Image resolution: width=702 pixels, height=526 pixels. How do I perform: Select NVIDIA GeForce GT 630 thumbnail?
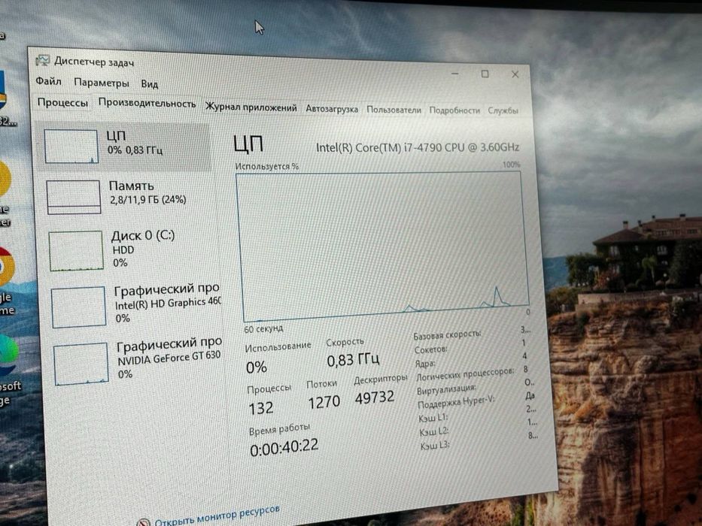(x=81, y=364)
